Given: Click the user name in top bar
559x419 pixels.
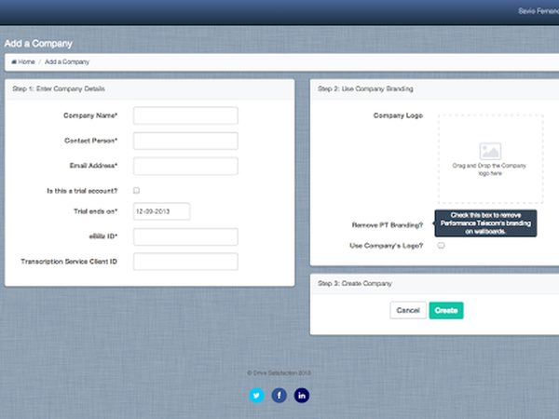Looking at the screenshot, I should pyautogui.click(x=539, y=11).
